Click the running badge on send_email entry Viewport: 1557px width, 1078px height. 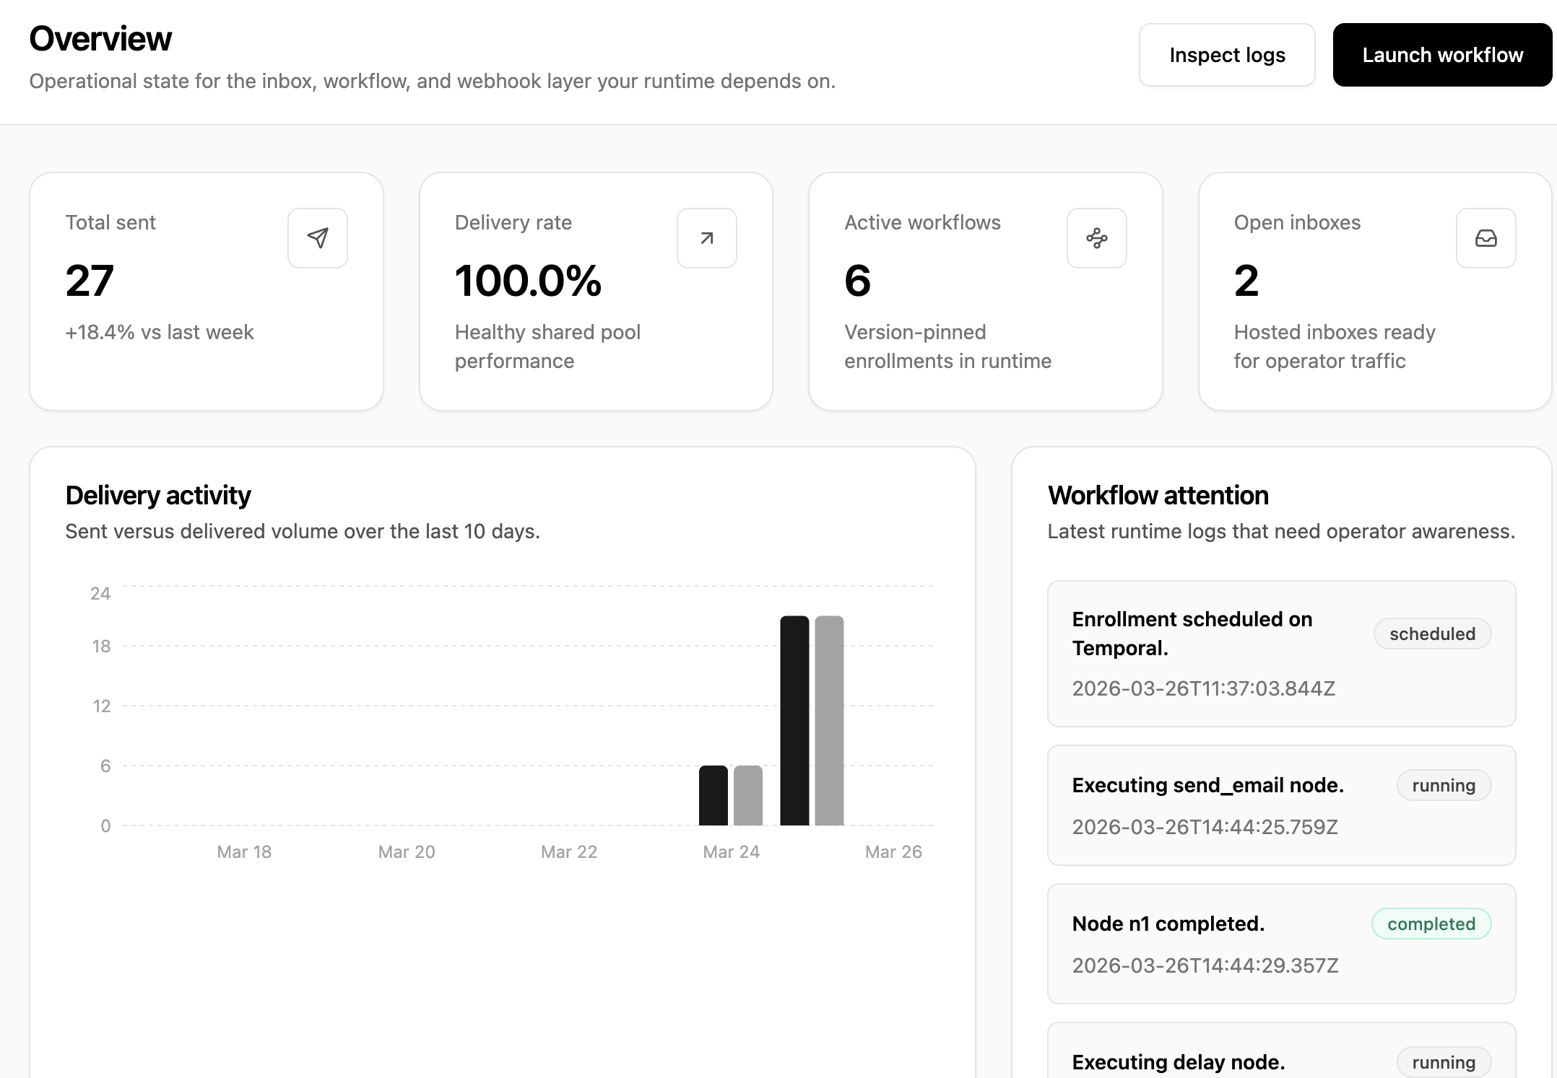click(x=1443, y=786)
